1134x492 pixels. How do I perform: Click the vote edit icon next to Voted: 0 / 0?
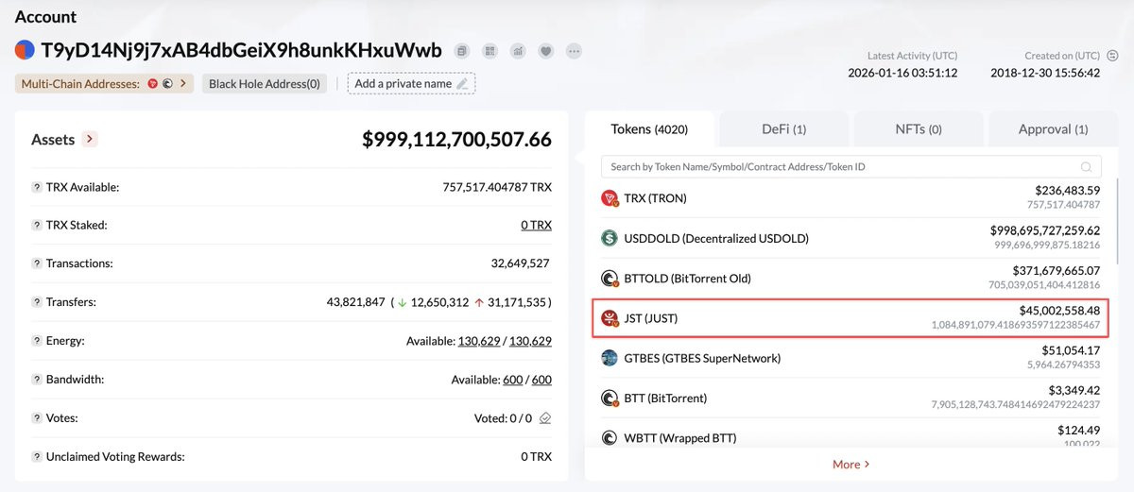point(545,417)
